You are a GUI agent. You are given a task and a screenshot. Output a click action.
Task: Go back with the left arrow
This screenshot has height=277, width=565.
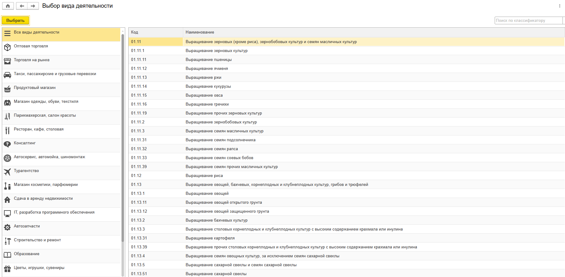pos(22,6)
